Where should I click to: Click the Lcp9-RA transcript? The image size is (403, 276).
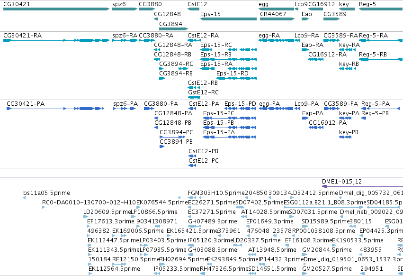pyautogui.click(x=297, y=40)
